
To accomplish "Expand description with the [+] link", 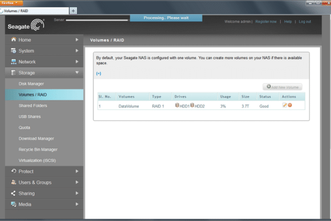I will [x=98, y=74].
